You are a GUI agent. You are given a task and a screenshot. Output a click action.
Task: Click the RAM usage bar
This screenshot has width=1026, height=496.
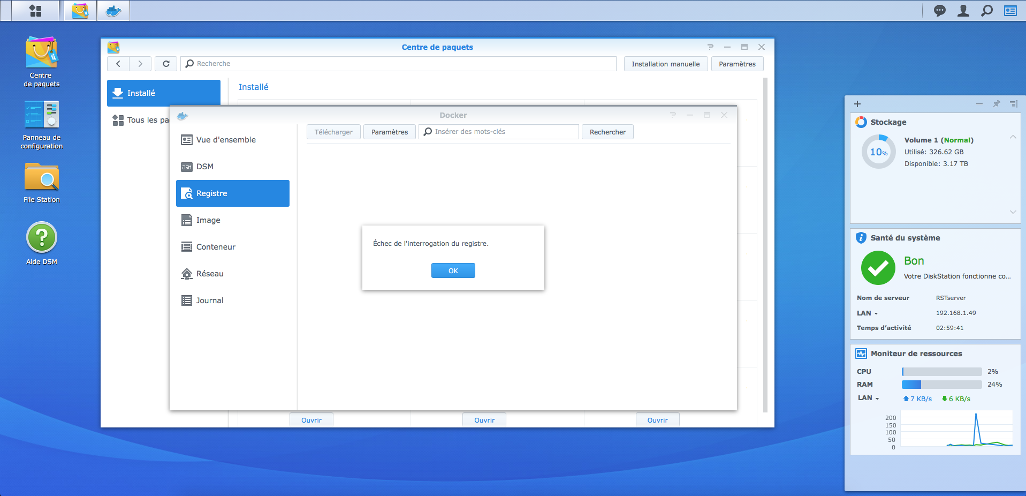941,385
